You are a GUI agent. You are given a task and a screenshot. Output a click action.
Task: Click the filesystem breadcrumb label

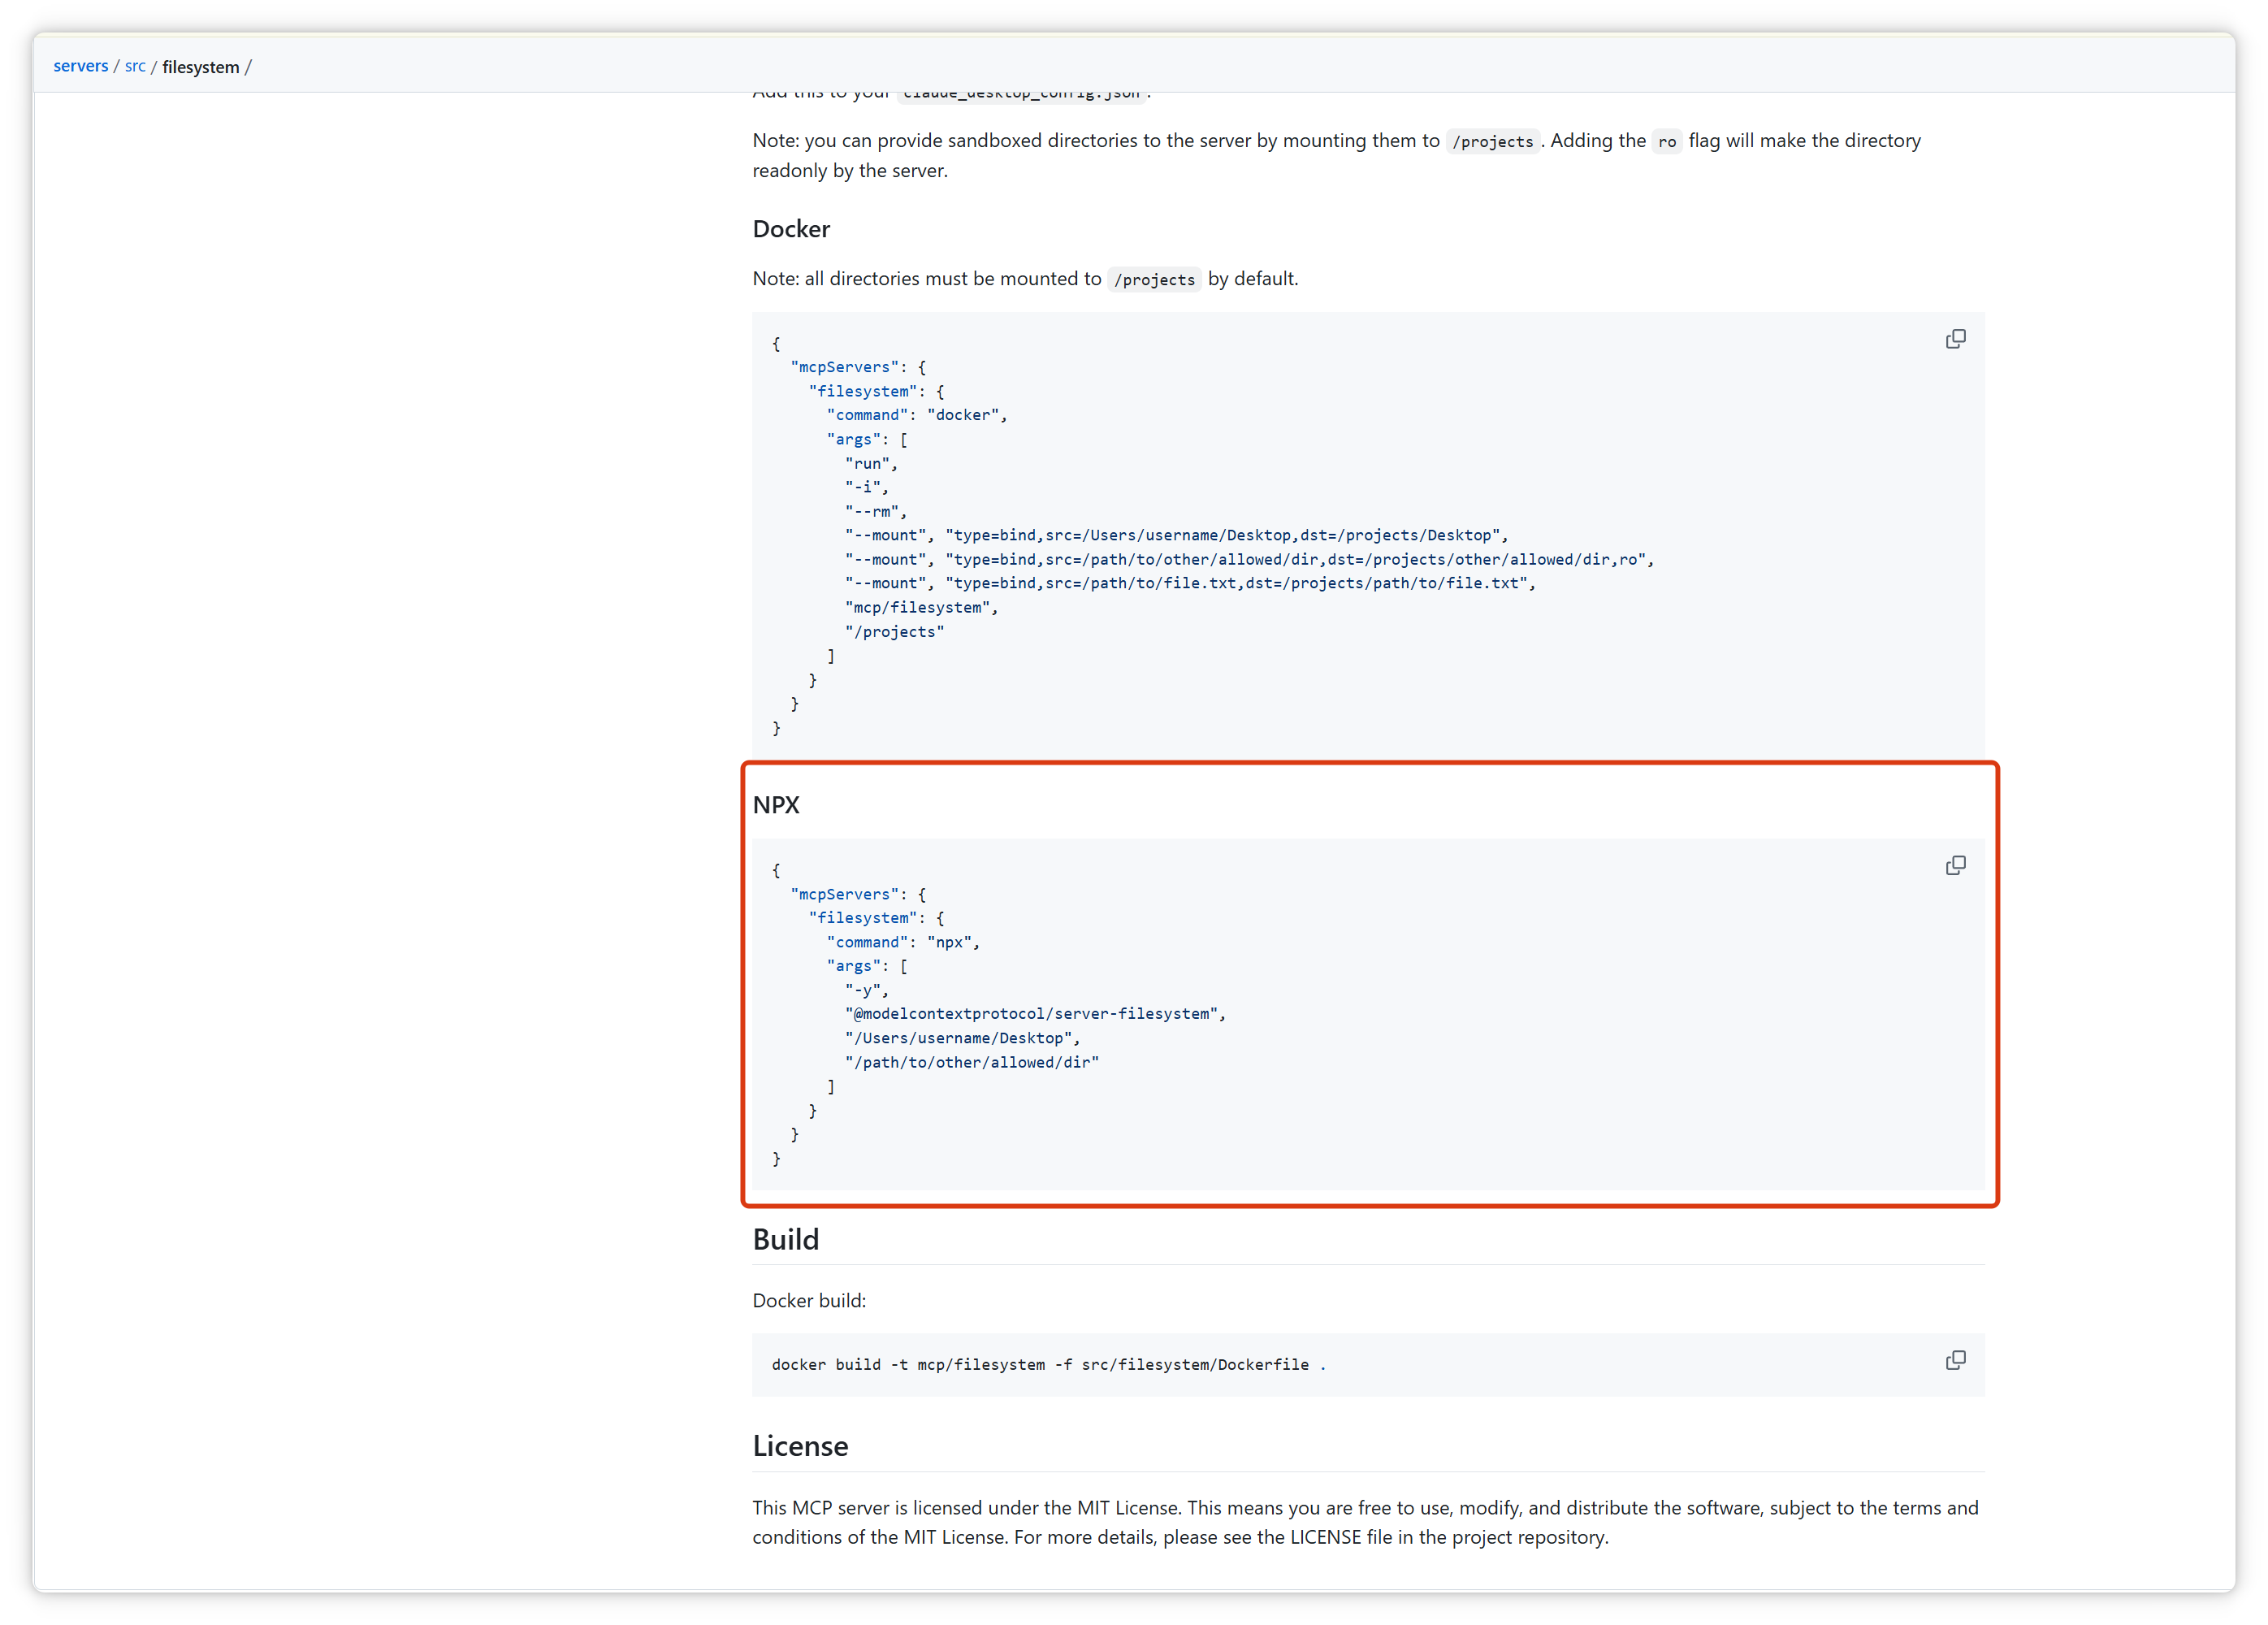coord(200,67)
